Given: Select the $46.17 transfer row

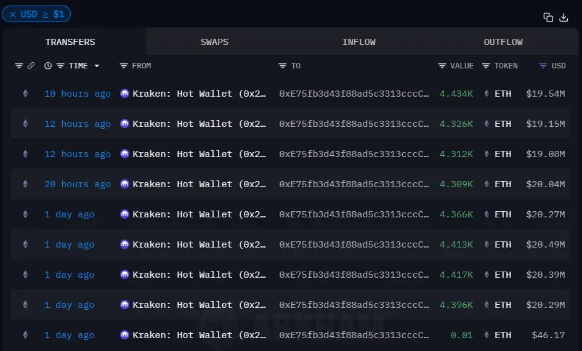Looking at the screenshot, I should click(x=290, y=335).
